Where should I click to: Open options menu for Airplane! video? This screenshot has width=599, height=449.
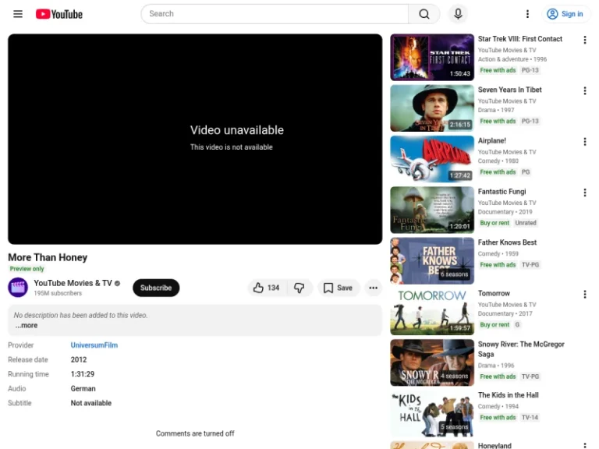click(x=584, y=142)
